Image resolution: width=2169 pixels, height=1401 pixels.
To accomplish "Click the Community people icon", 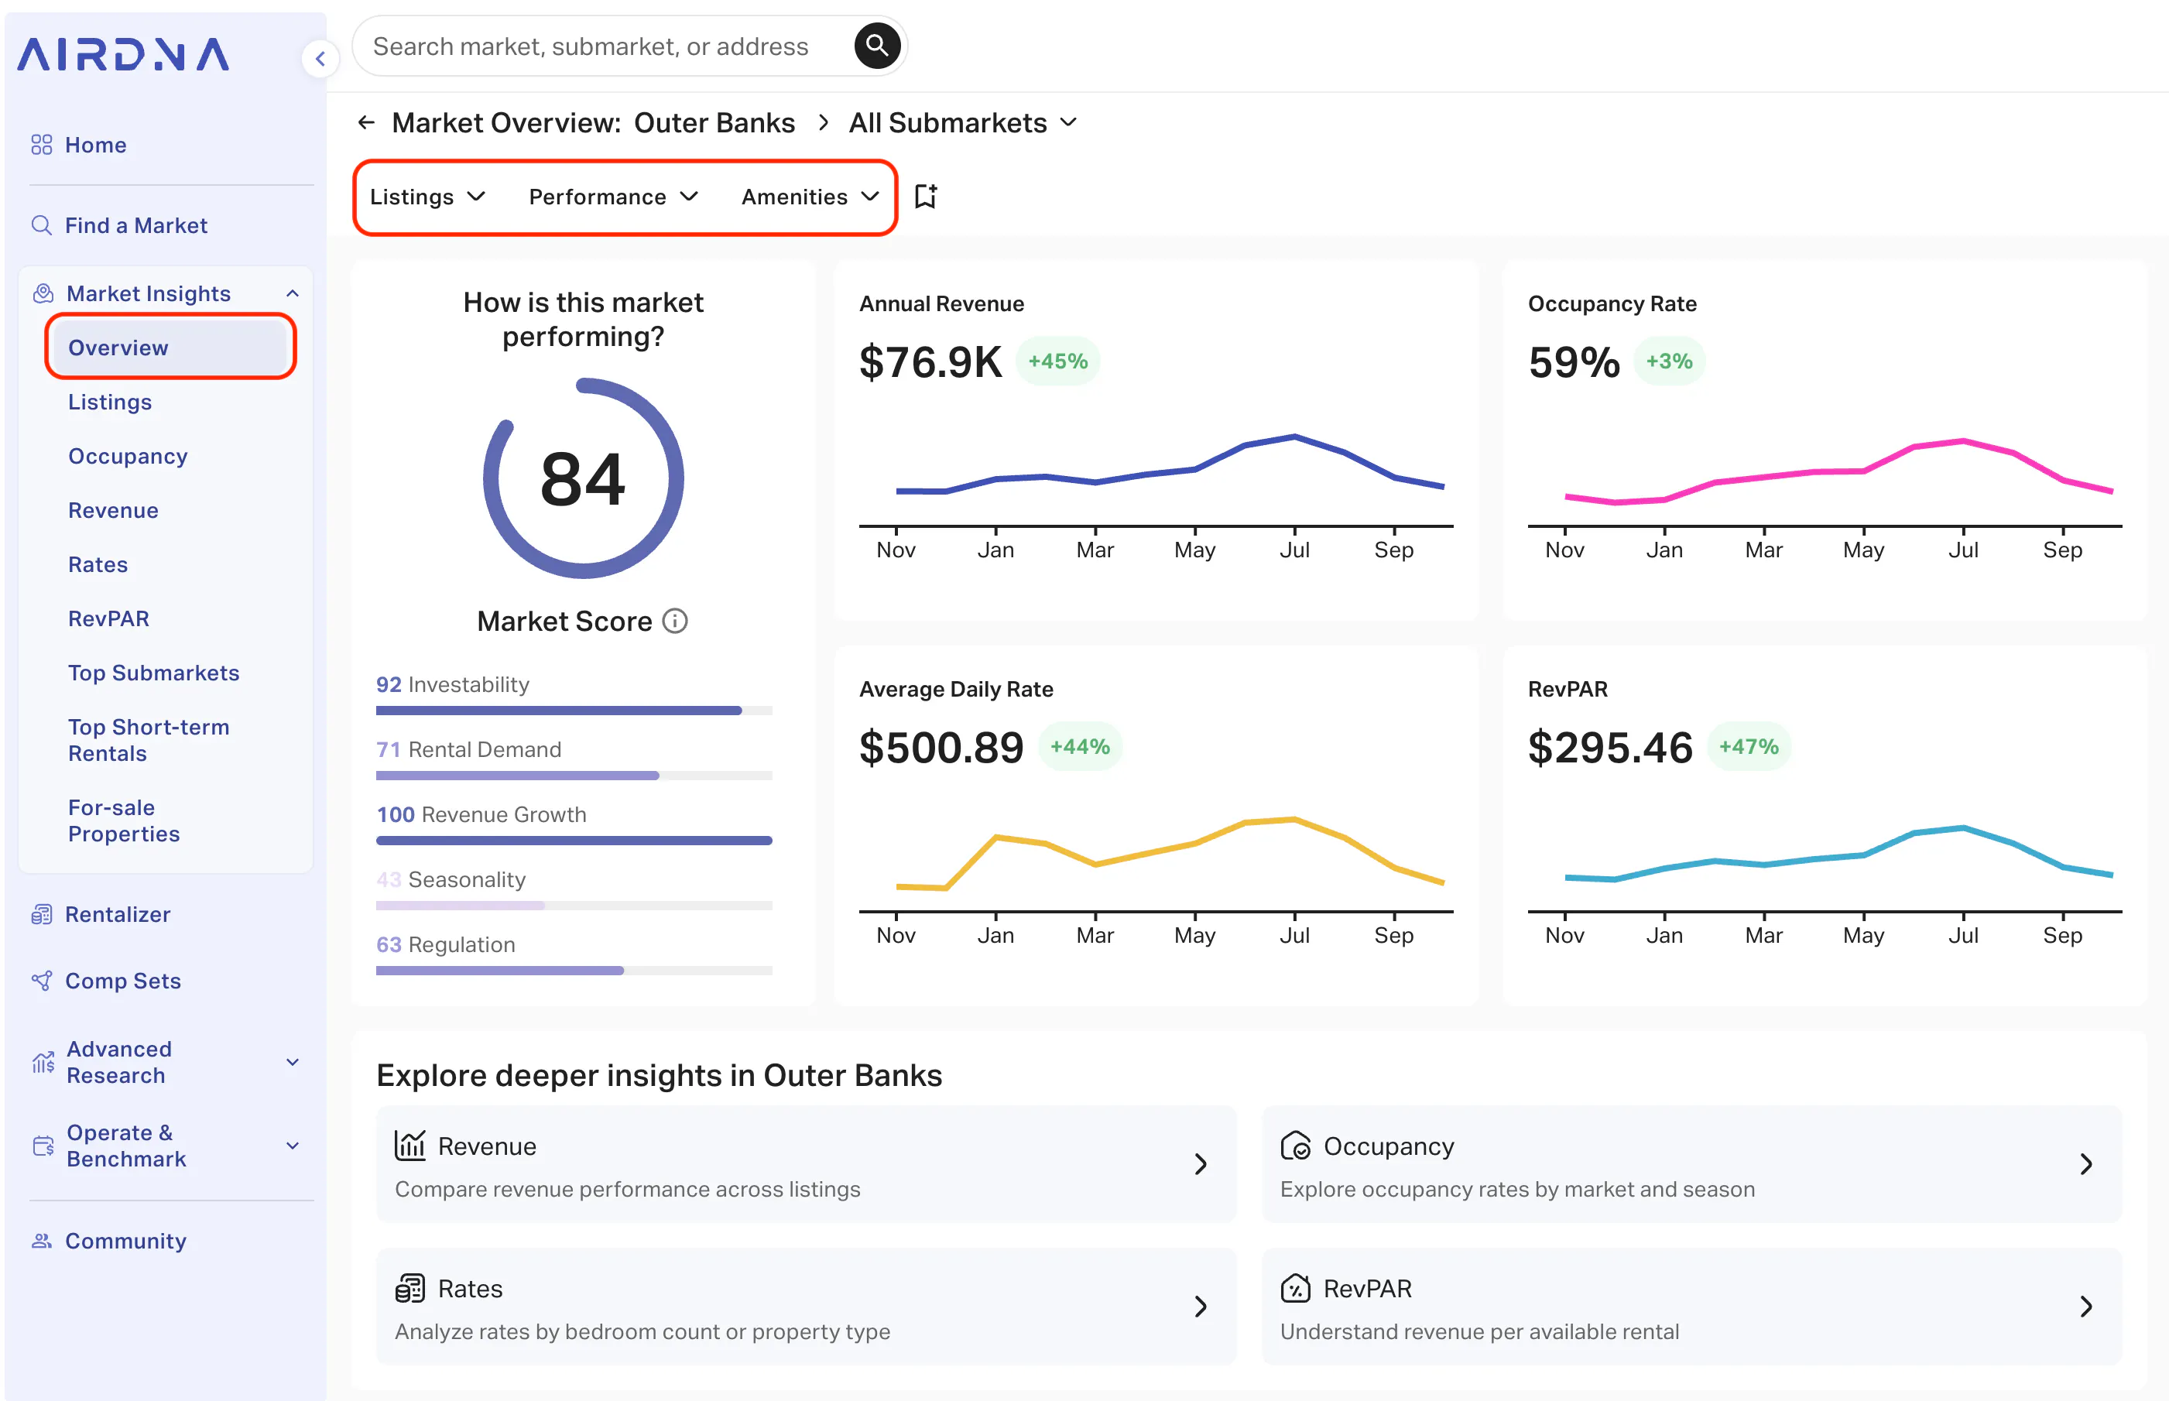I will [x=42, y=1241].
